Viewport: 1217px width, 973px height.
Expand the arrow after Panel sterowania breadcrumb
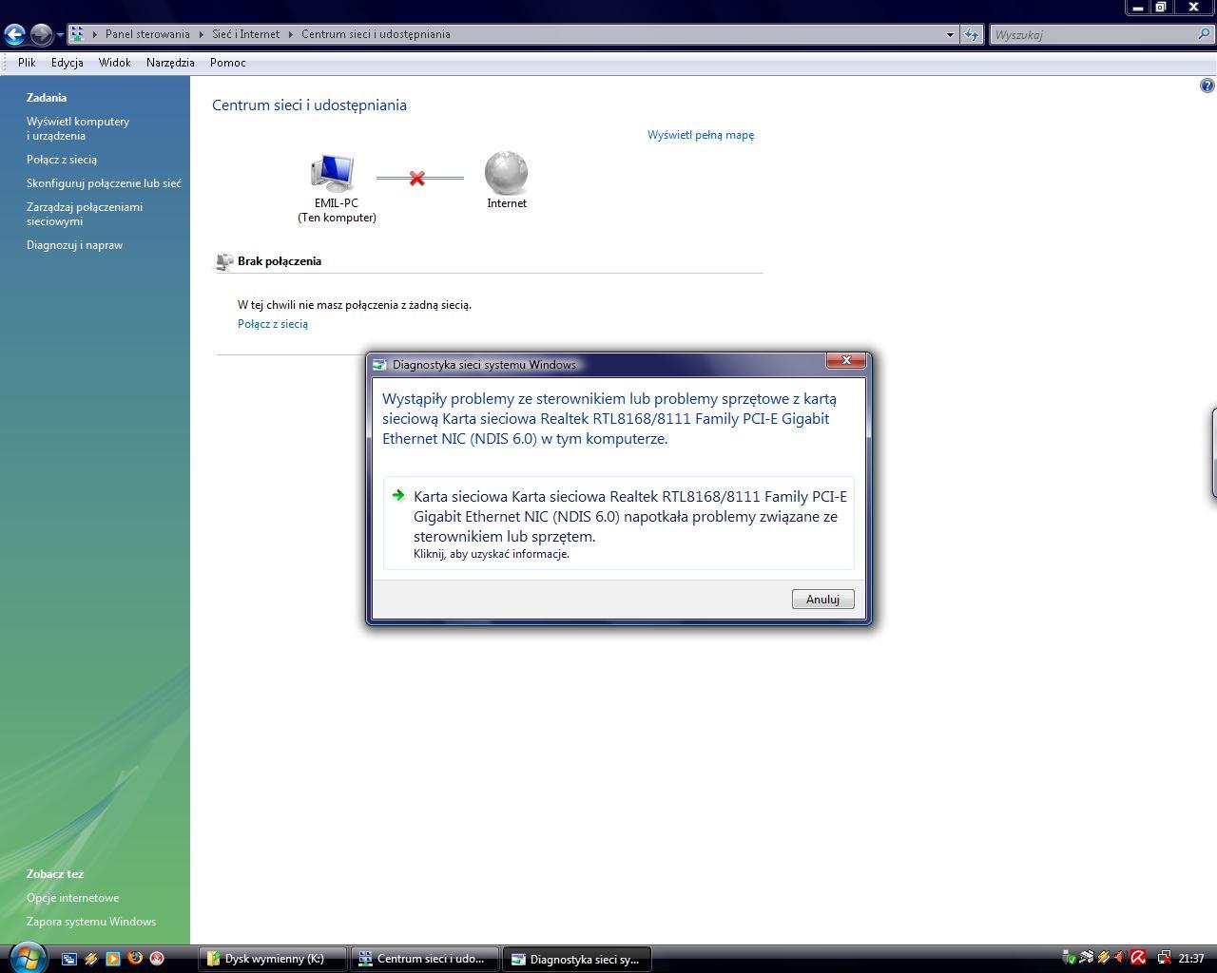pos(202,34)
